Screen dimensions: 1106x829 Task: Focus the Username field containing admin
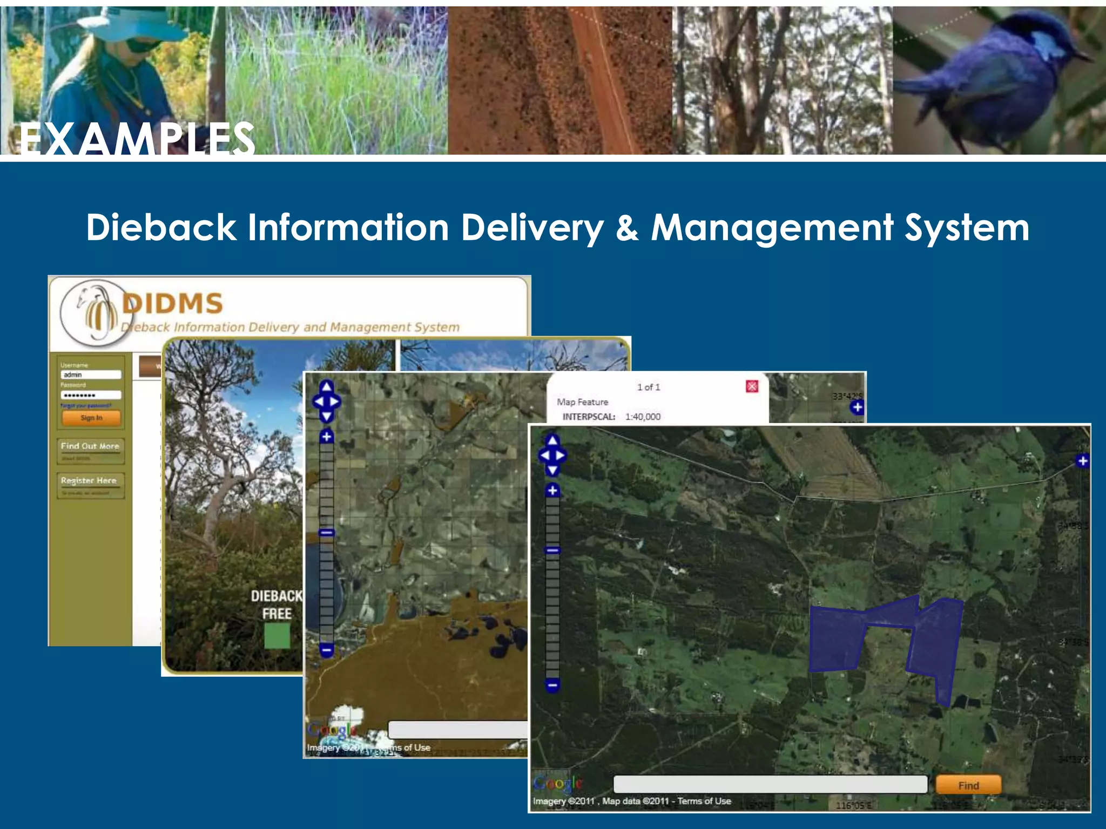pyautogui.click(x=91, y=375)
